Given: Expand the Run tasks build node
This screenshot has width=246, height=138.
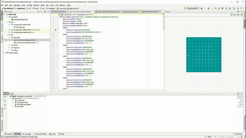Looking at the screenshot, I should [x=13, y=107].
